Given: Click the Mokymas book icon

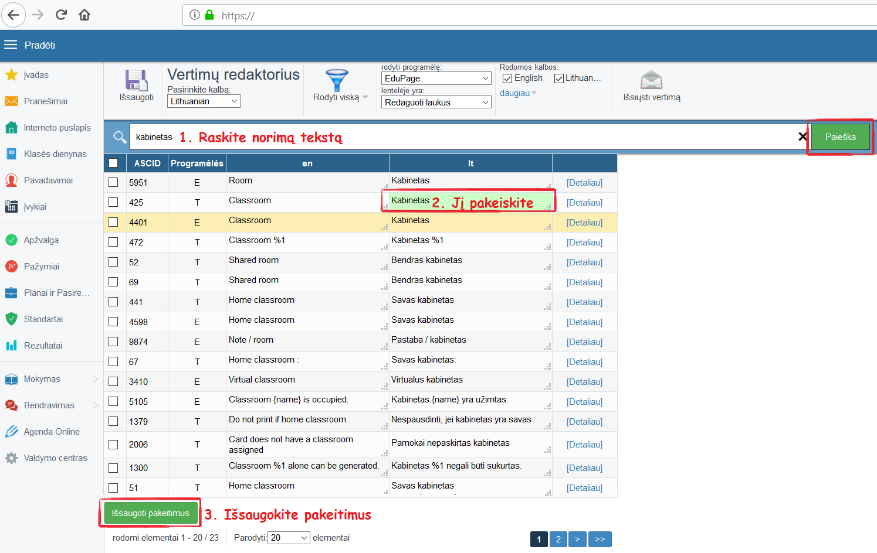Looking at the screenshot, I should [x=11, y=379].
